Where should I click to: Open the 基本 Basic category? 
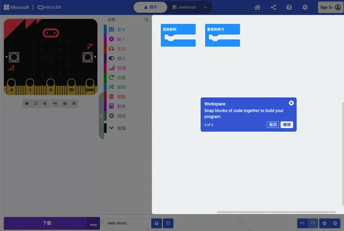(127, 29)
